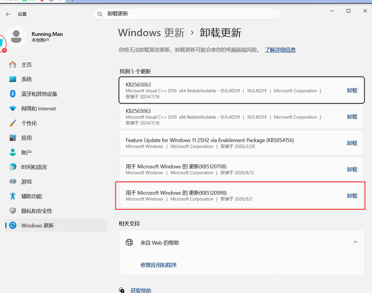
Task: Select the Feature Update for Windows 11 25H2 row
Action: coord(242,143)
